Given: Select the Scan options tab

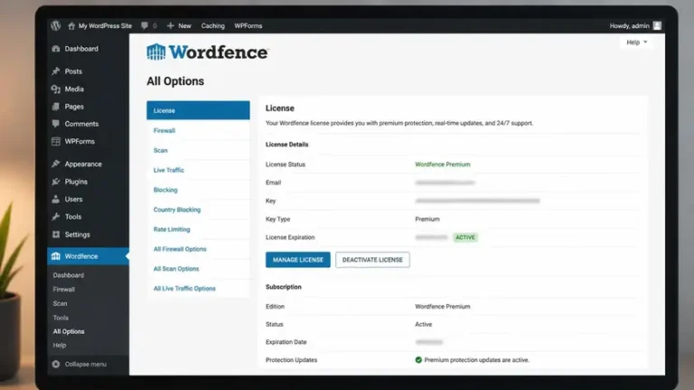Looking at the screenshot, I should coord(198,151).
